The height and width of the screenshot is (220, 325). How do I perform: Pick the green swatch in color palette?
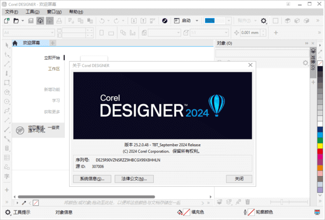pos(320,140)
